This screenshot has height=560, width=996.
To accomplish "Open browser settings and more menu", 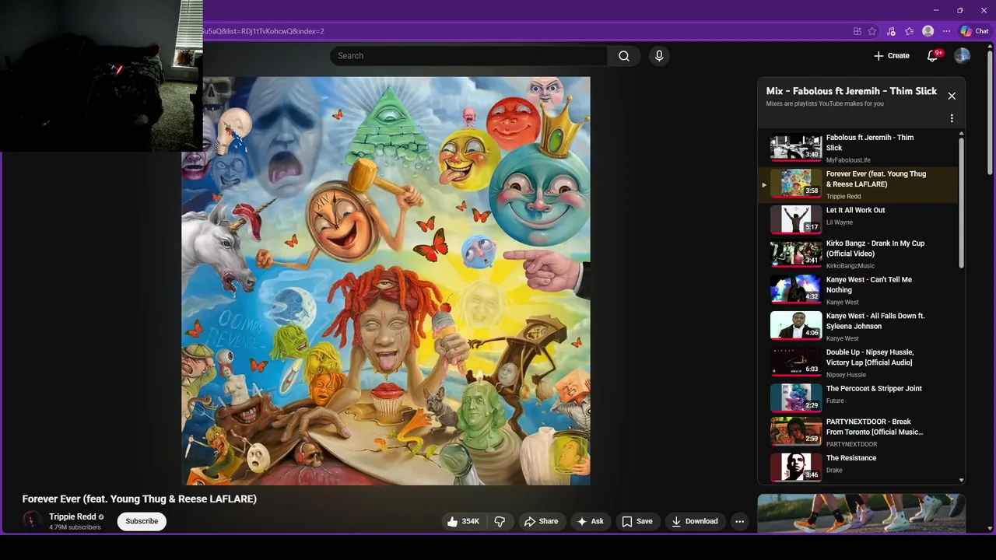I will click(946, 31).
